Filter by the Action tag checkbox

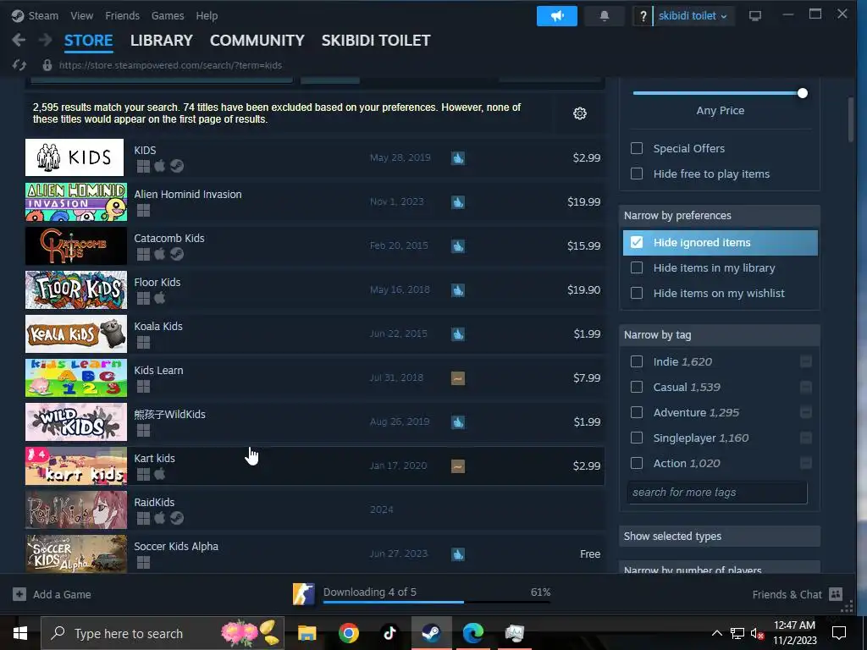(x=637, y=463)
